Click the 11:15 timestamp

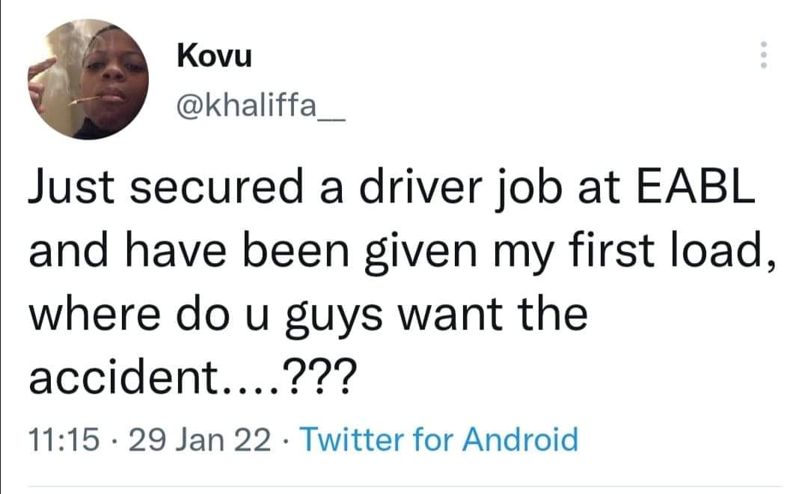(64, 440)
